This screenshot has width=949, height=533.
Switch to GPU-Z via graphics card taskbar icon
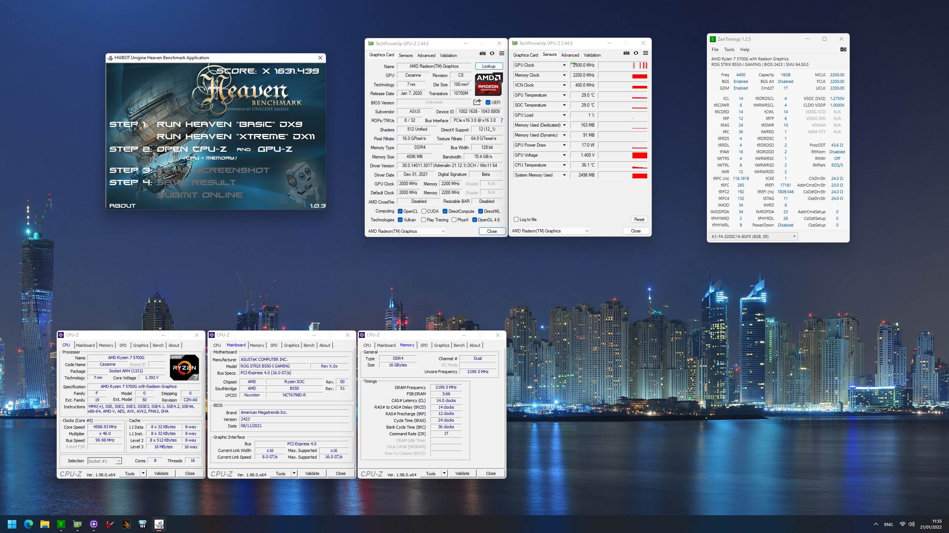point(77,524)
